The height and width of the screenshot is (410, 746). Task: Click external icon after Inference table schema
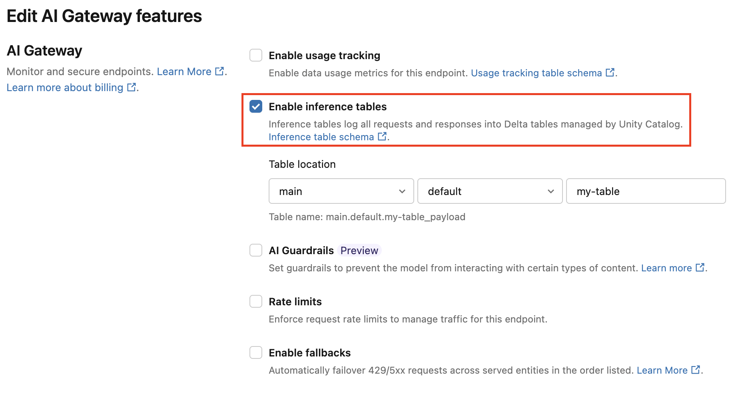pos(382,136)
